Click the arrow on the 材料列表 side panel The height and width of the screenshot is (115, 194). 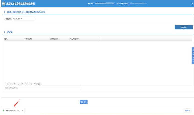click(193, 61)
